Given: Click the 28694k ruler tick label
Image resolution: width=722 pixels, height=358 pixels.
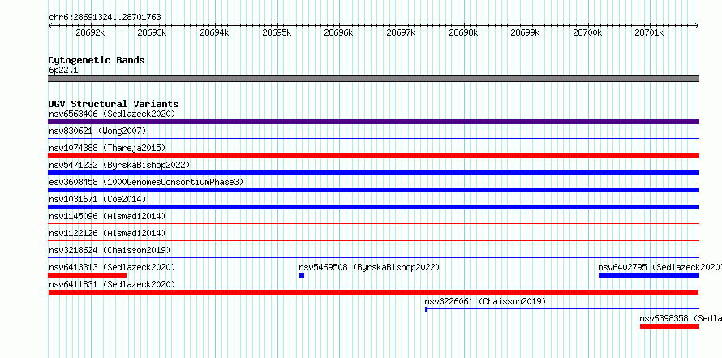Looking at the screenshot, I should point(214,32).
